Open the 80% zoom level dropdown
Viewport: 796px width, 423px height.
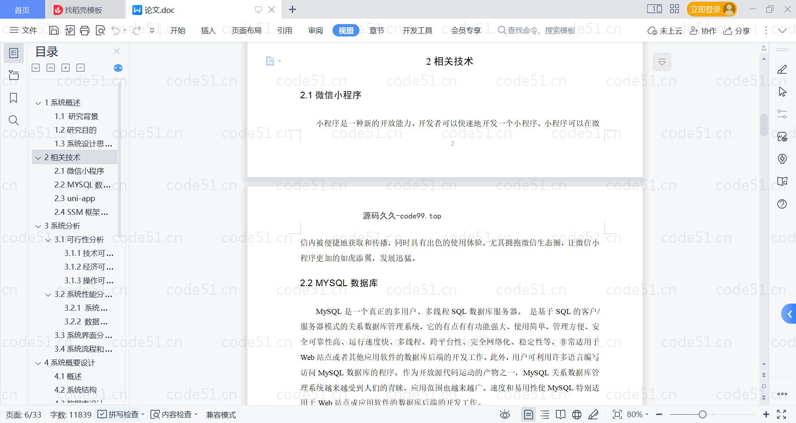pyautogui.click(x=638, y=414)
